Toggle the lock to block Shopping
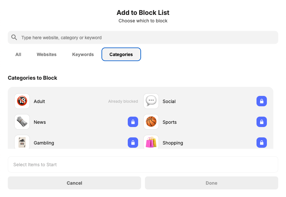Screen dimensions: 286x197 (262, 143)
